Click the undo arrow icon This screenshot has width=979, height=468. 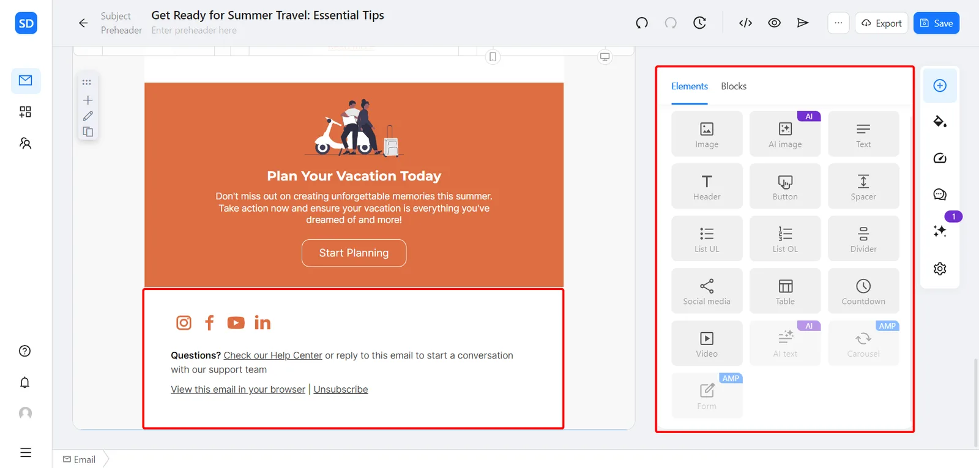click(642, 23)
